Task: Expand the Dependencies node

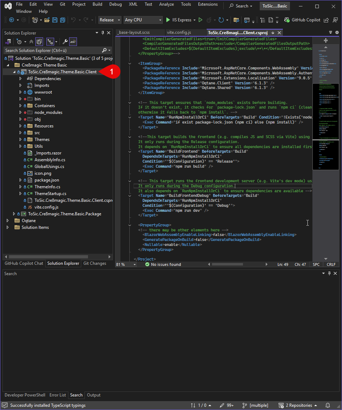Action: point(20,78)
